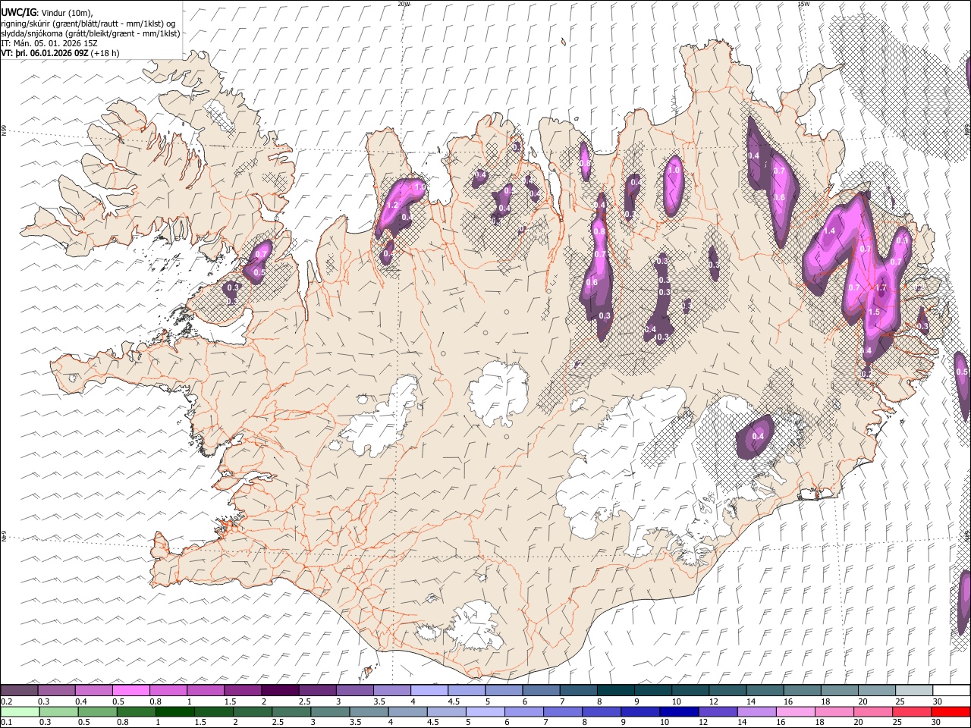Click the 1.4 snowfall value on the map
Screen dimensions: 971x728
tap(829, 231)
